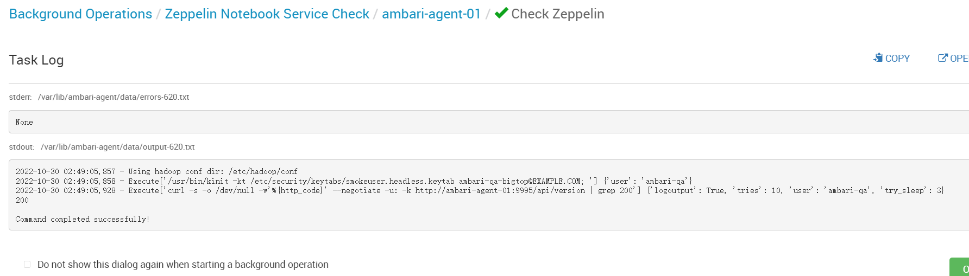Click the clipboard icon next to COPY
The height and width of the screenshot is (276, 969).
[878, 58]
